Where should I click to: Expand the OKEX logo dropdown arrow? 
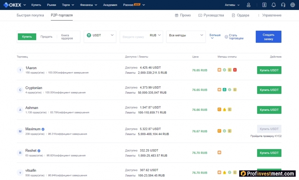[x=25, y=5]
